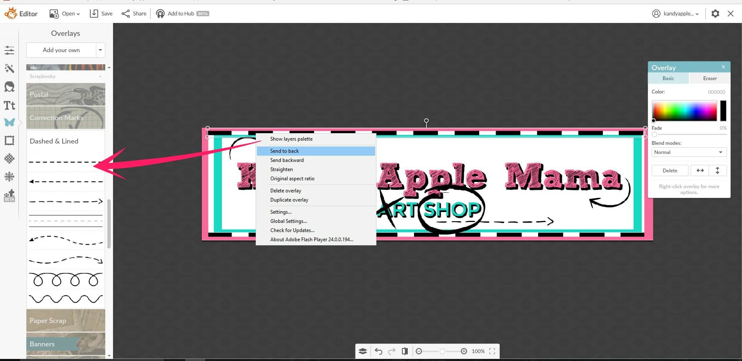The width and height of the screenshot is (742, 361).
Task: Open the Frames tool icon
Action: (9, 140)
